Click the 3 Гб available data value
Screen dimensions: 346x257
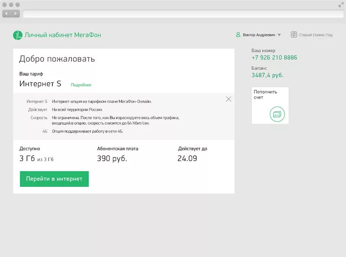click(x=27, y=159)
